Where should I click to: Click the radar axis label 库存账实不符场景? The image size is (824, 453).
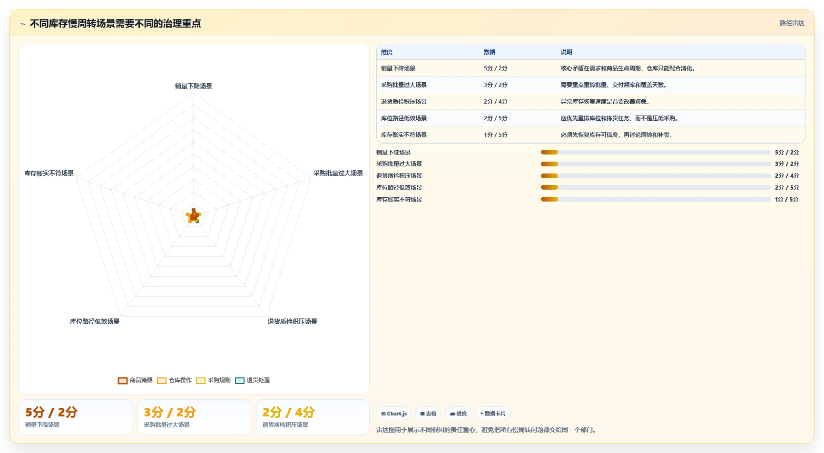[x=49, y=173]
